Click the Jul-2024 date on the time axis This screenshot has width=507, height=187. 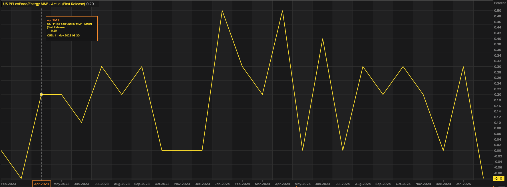point(343,184)
